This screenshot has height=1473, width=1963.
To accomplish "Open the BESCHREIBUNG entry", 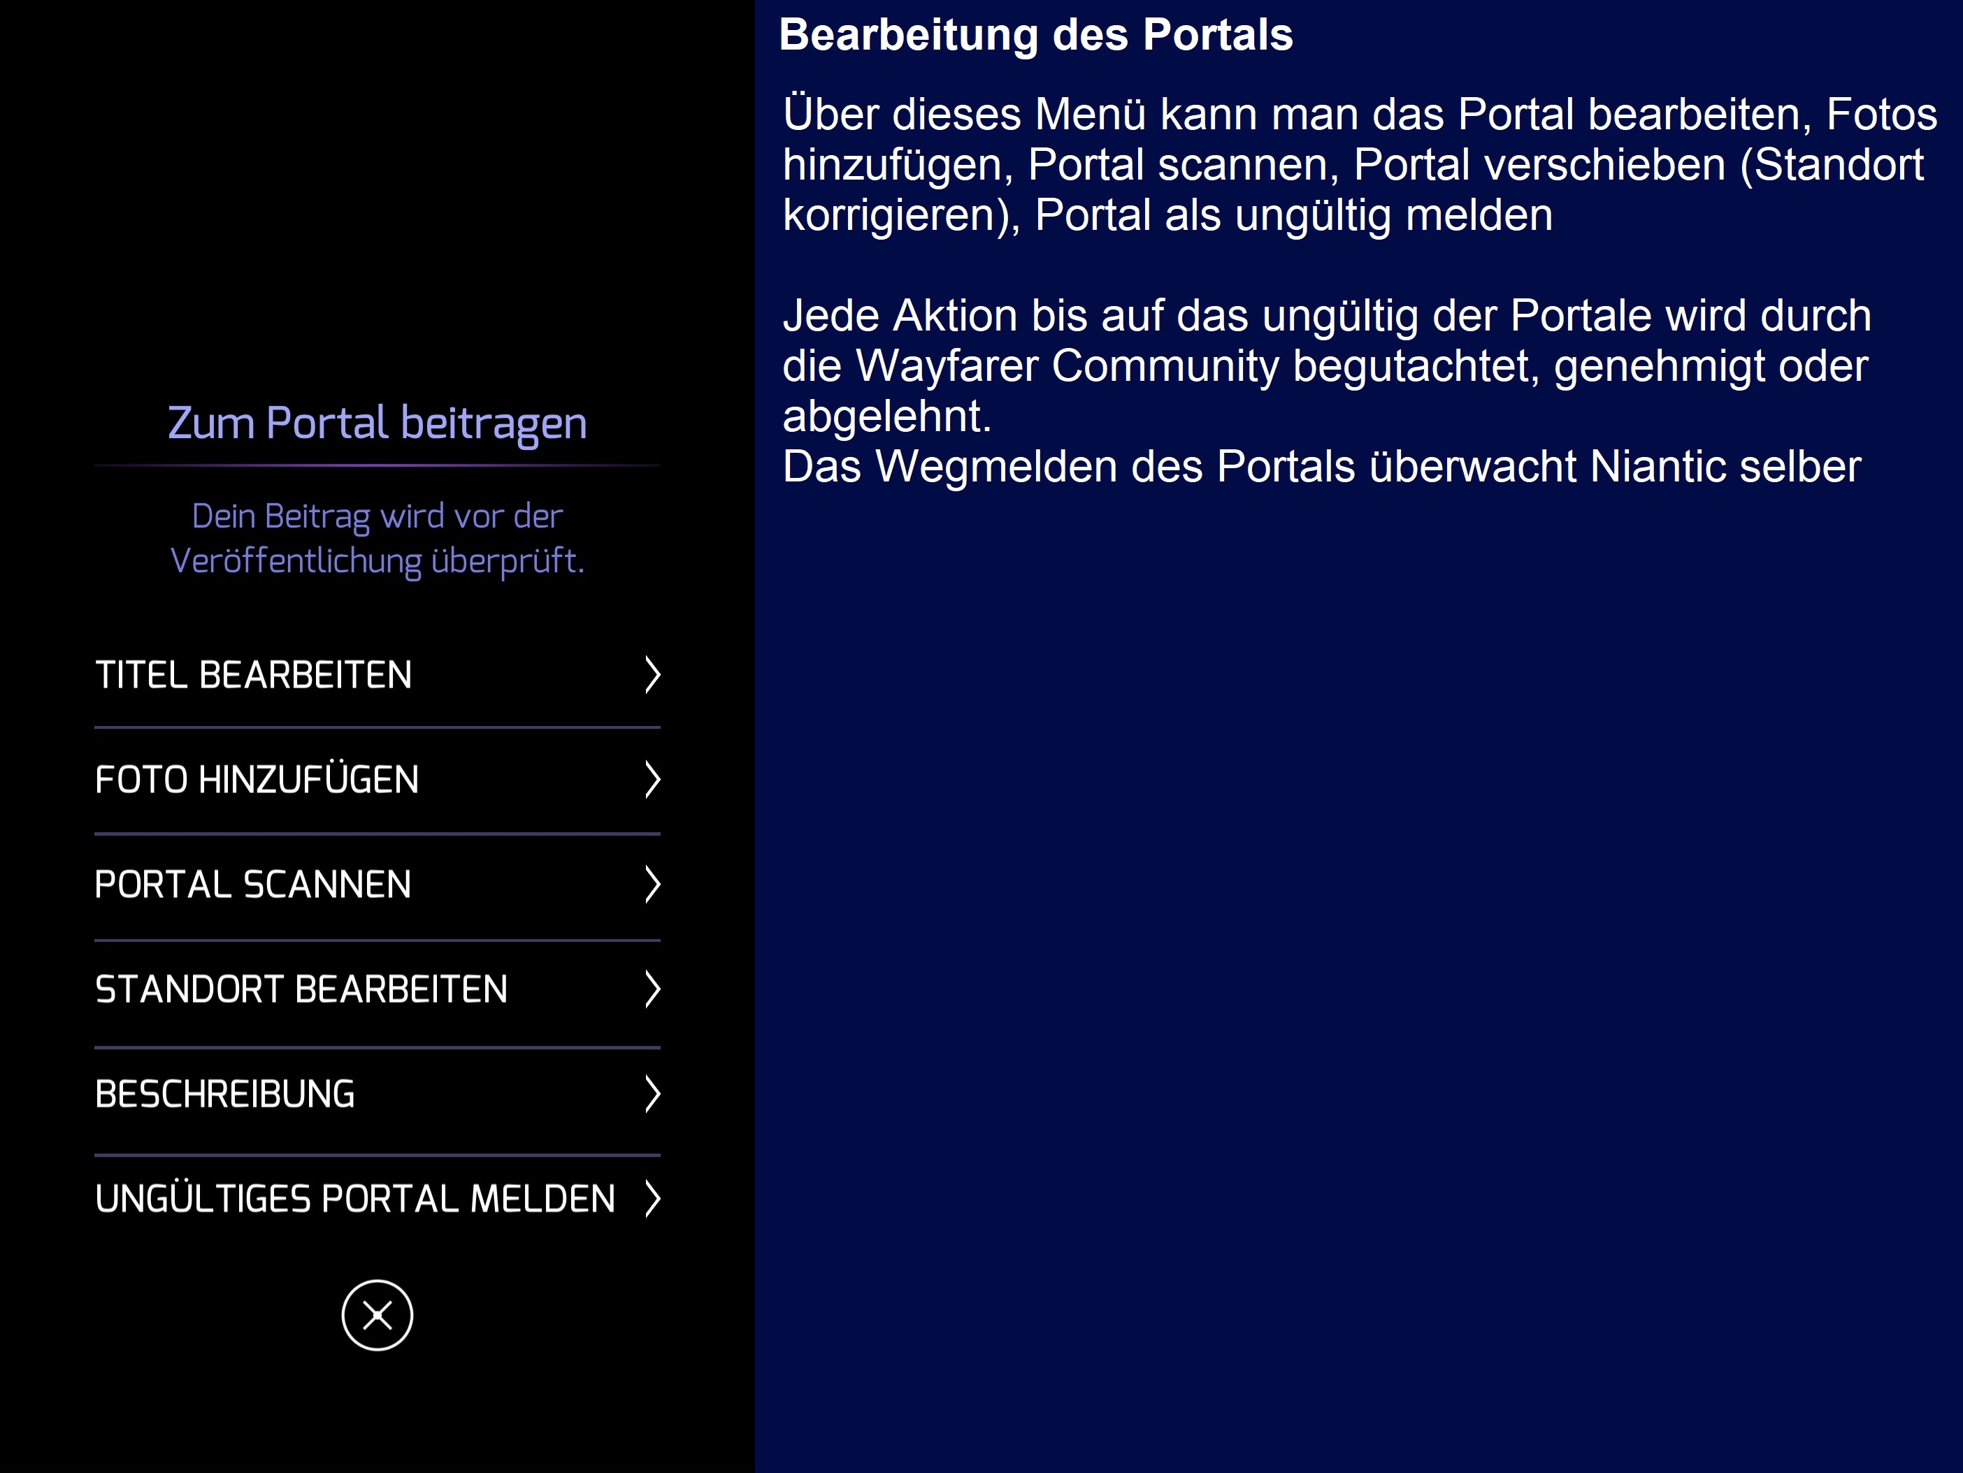I will 377,1094.
